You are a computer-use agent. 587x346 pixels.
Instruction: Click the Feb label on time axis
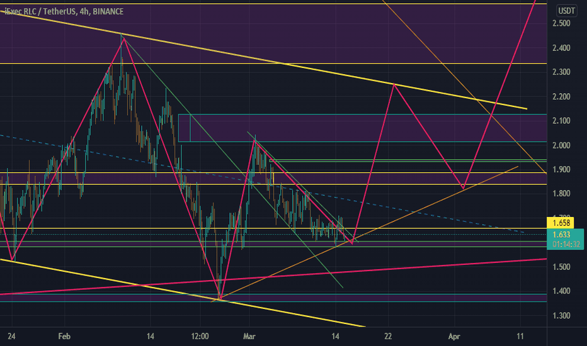click(64, 337)
